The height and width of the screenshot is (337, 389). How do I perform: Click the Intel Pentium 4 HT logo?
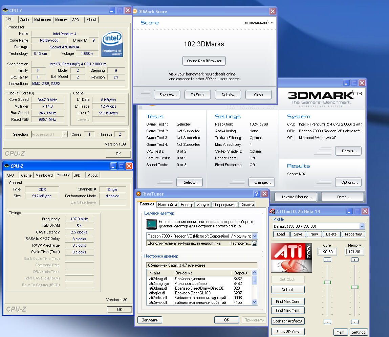[112, 44]
